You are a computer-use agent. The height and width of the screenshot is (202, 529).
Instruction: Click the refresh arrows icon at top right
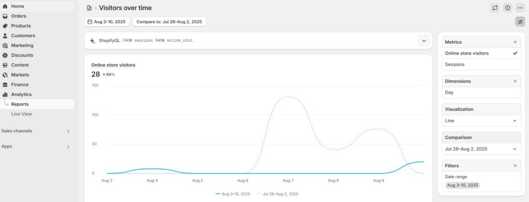(x=495, y=8)
